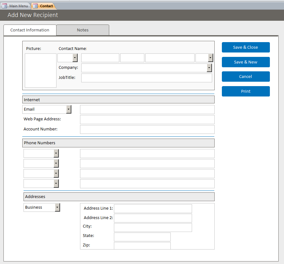Switch to the Notes tab
This screenshot has height=264, width=284.
point(83,30)
